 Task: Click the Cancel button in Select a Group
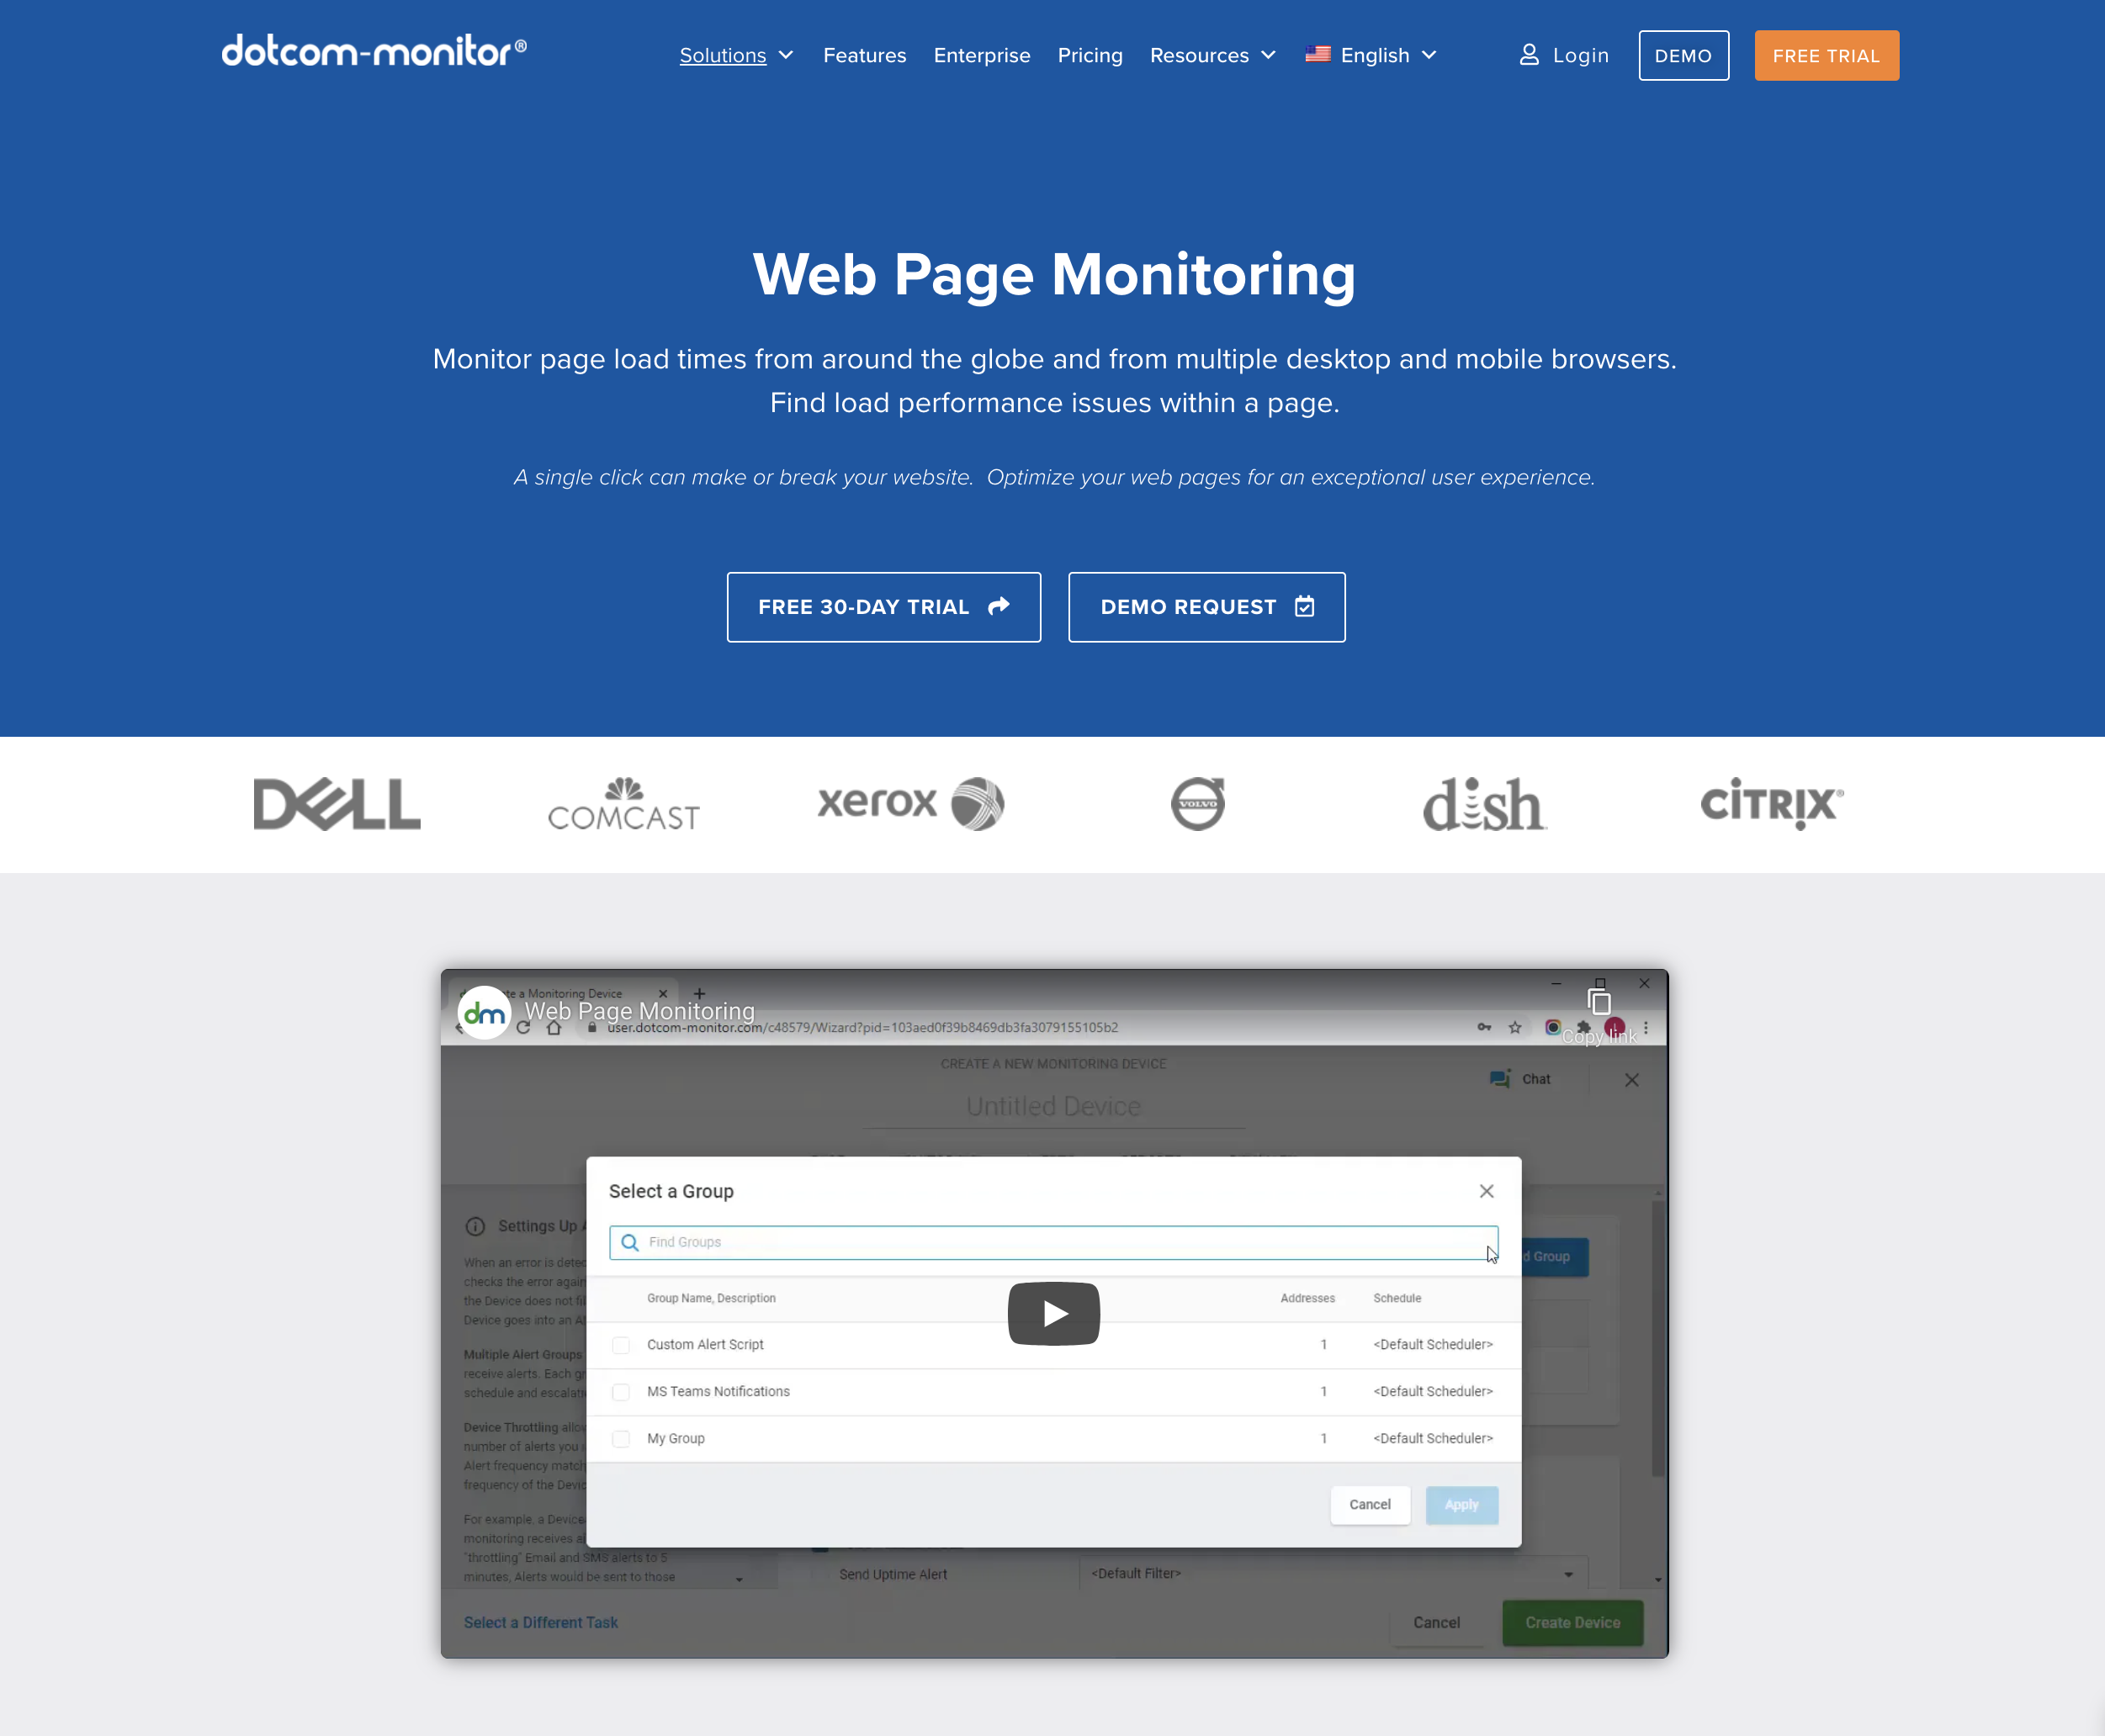[1371, 1504]
